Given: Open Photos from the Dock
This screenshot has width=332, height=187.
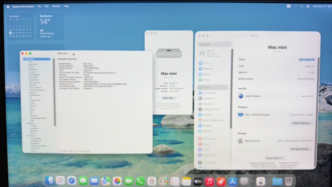Looking at the screenshot, I should pyautogui.click(x=117, y=181).
